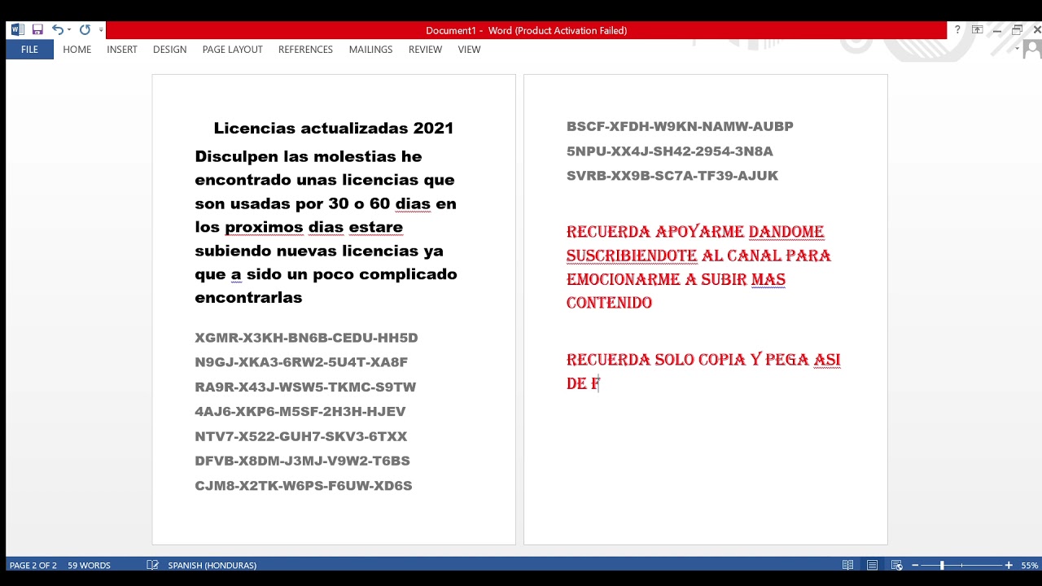
Task: Switch to Read Mode view
Action: coord(848,565)
